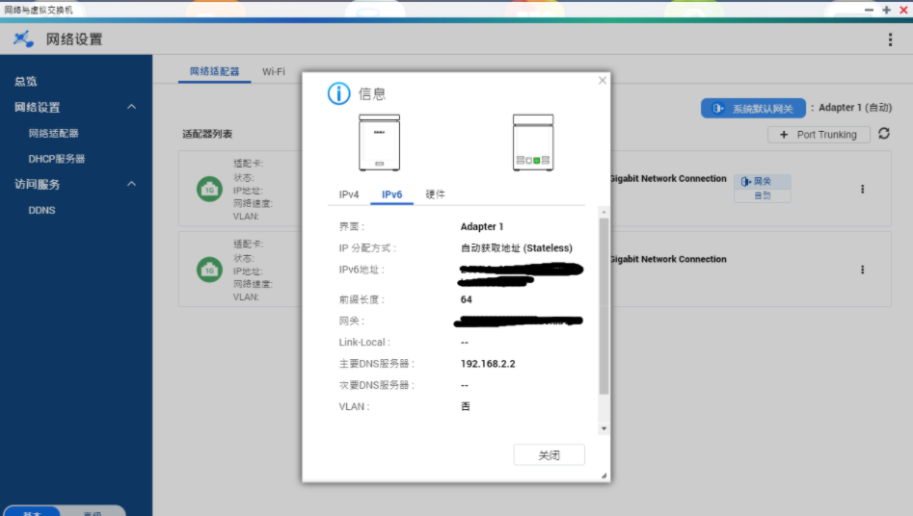Close the window with the red X button
The height and width of the screenshot is (516, 913).
(903, 10)
